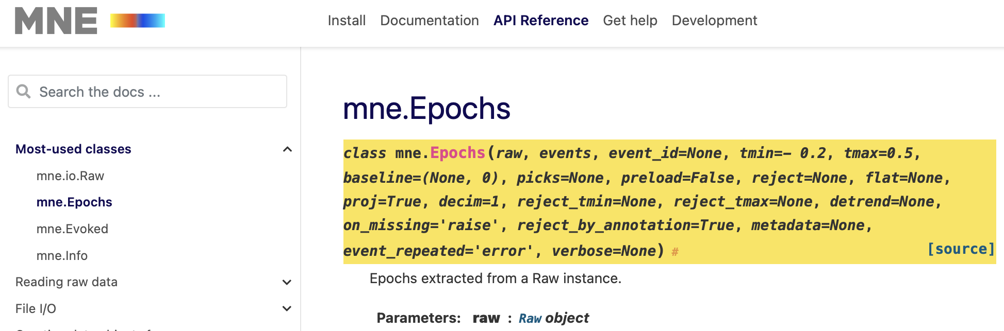Follow the Raw object type link
This screenshot has height=331, width=1004.
click(x=530, y=319)
